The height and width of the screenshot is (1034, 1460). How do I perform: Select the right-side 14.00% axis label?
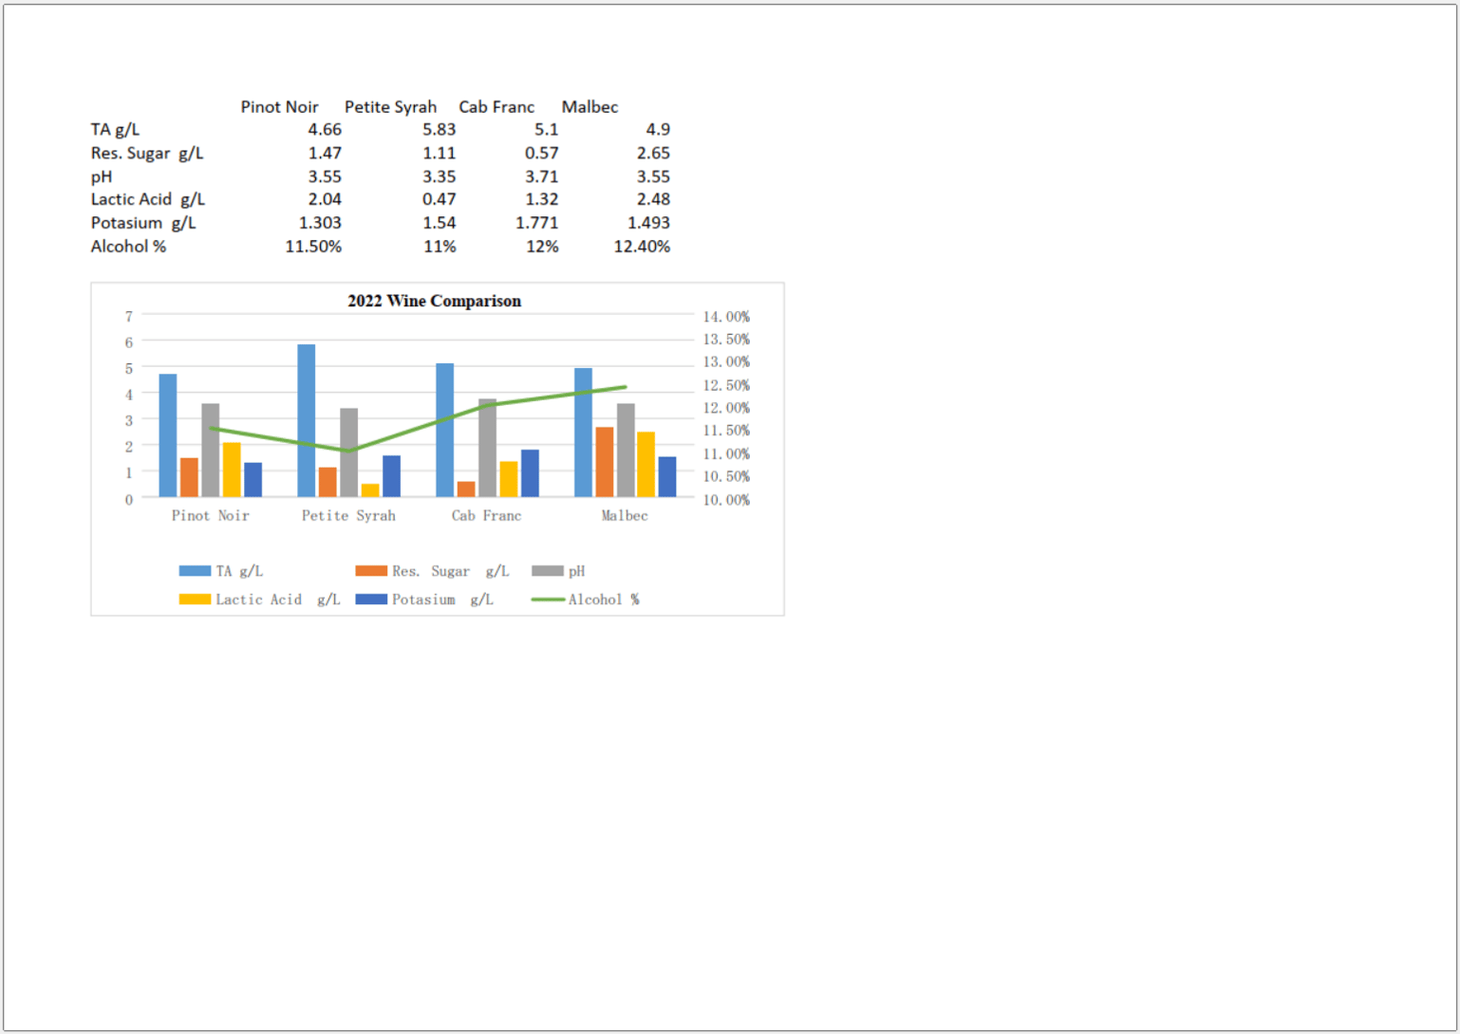click(x=725, y=316)
